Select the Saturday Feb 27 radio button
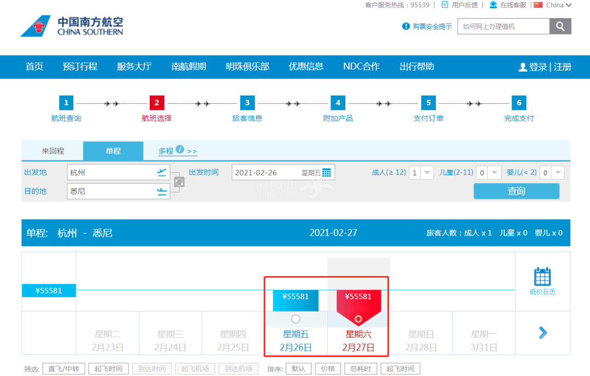 click(358, 319)
